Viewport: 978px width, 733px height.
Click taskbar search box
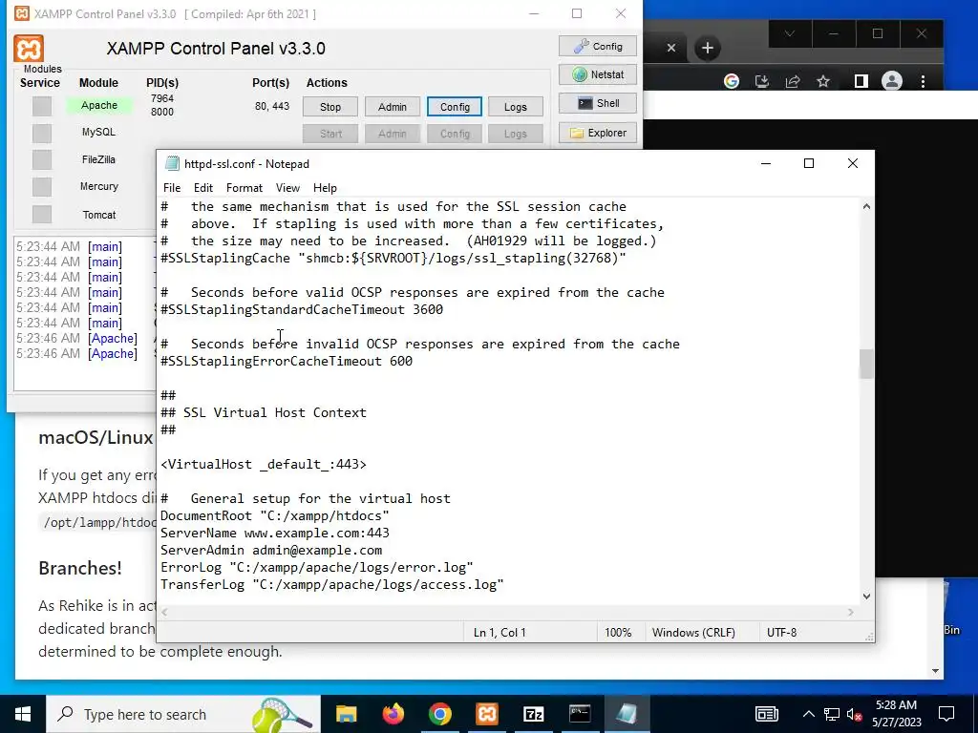click(x=183, y=714)
